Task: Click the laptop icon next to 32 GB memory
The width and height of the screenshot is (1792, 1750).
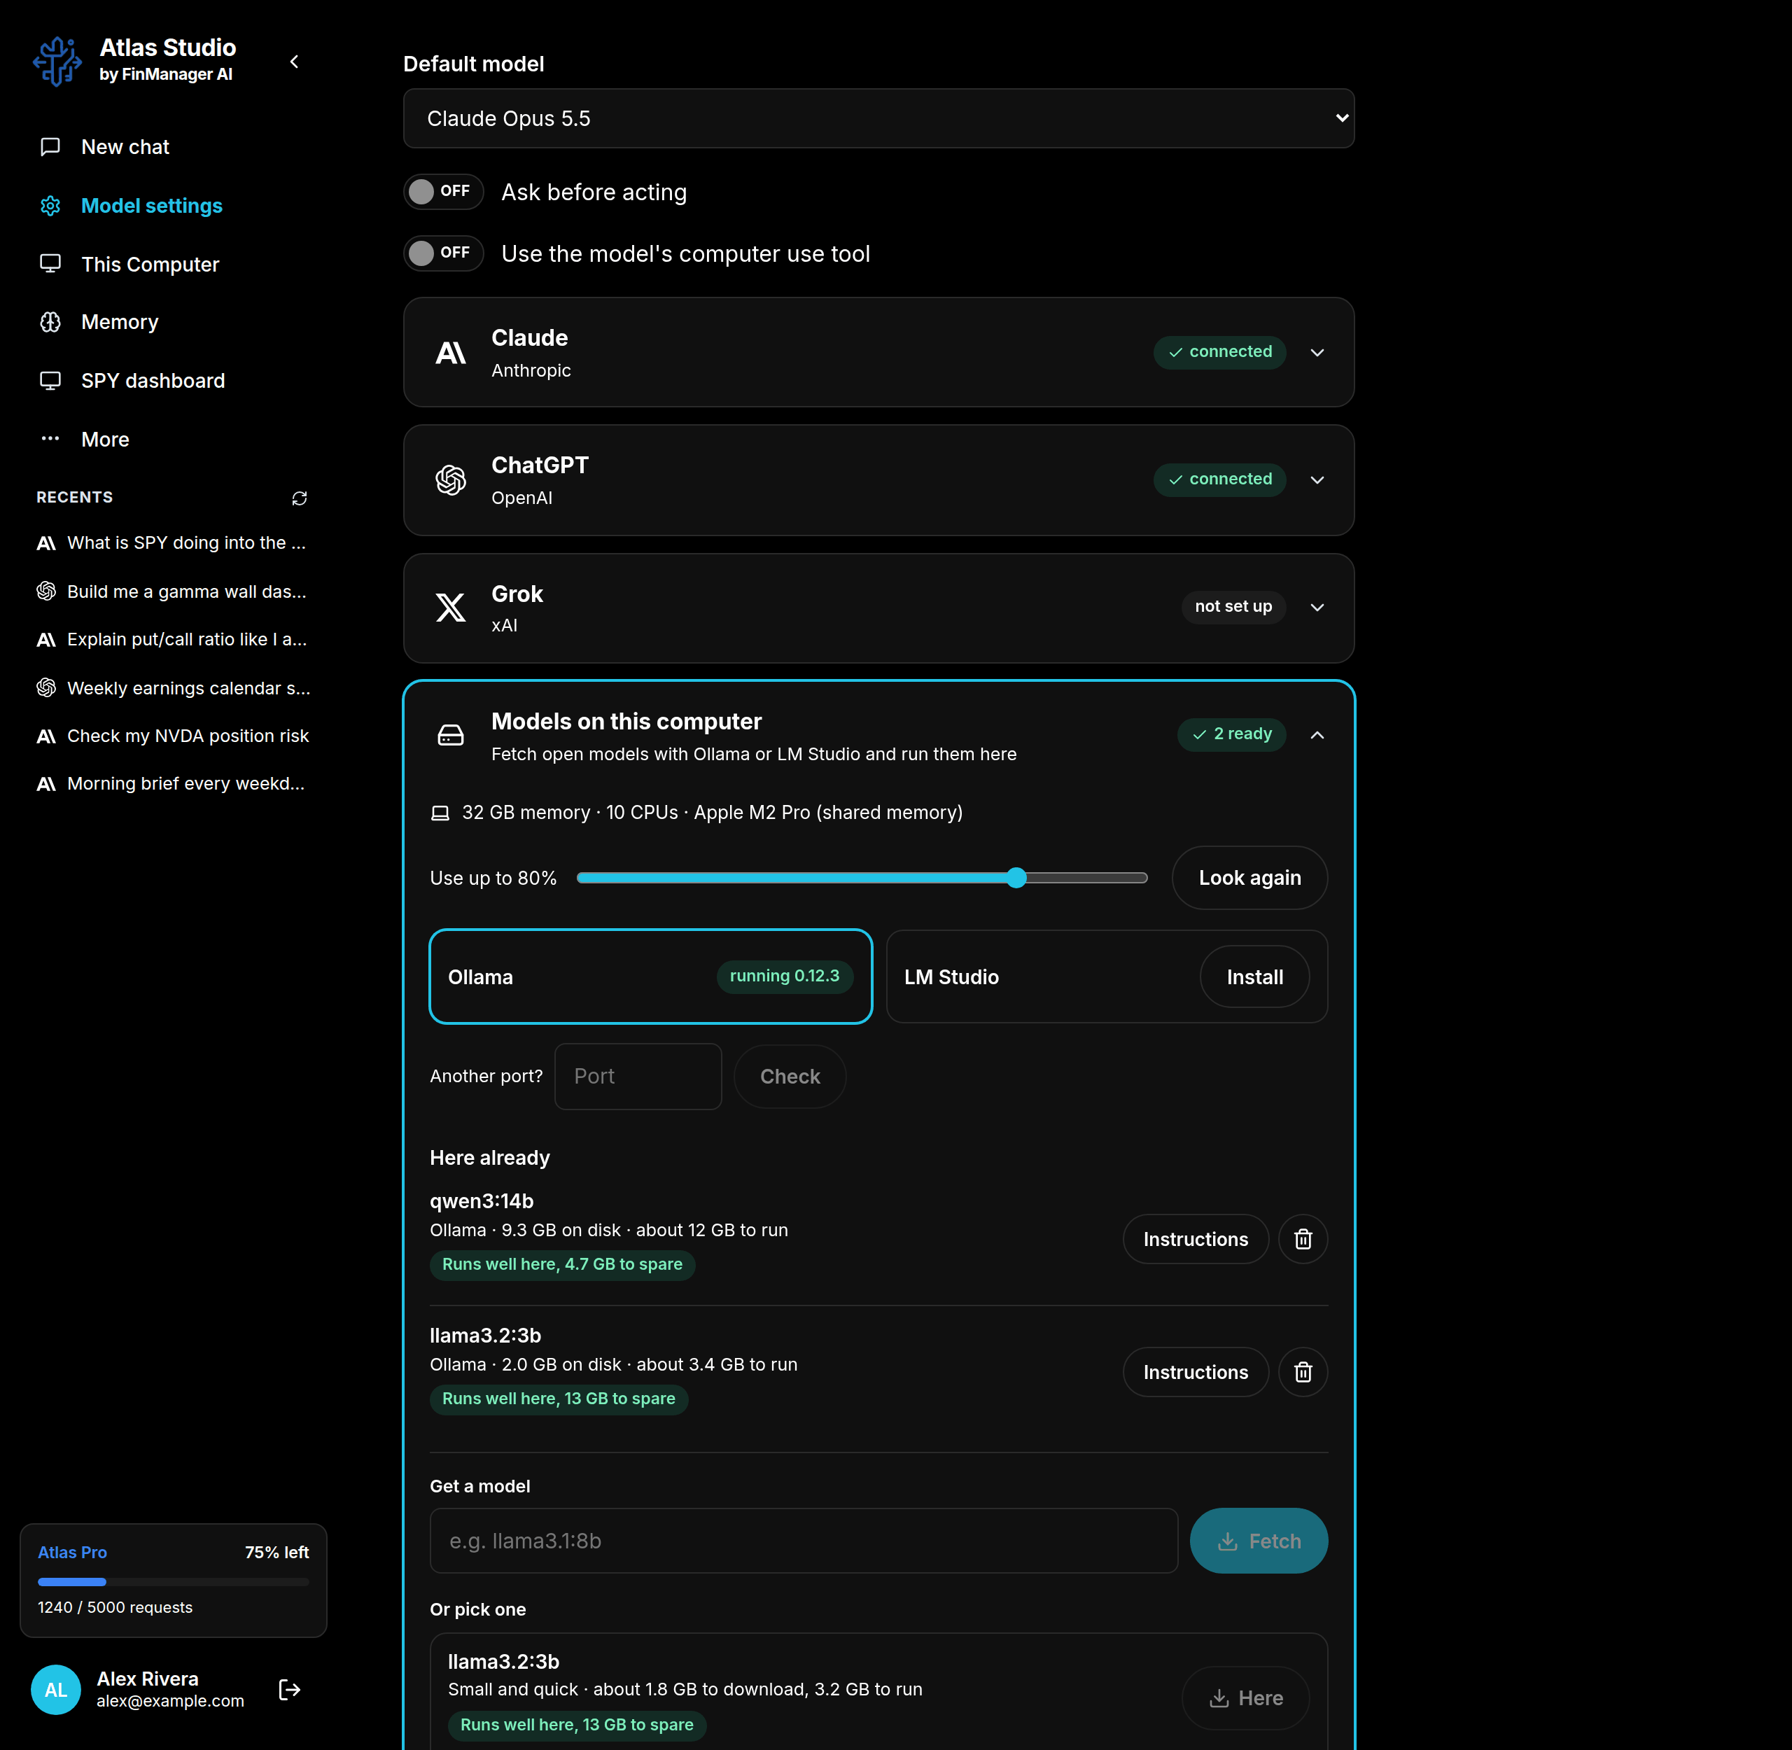Action: (x=440, y=813)
